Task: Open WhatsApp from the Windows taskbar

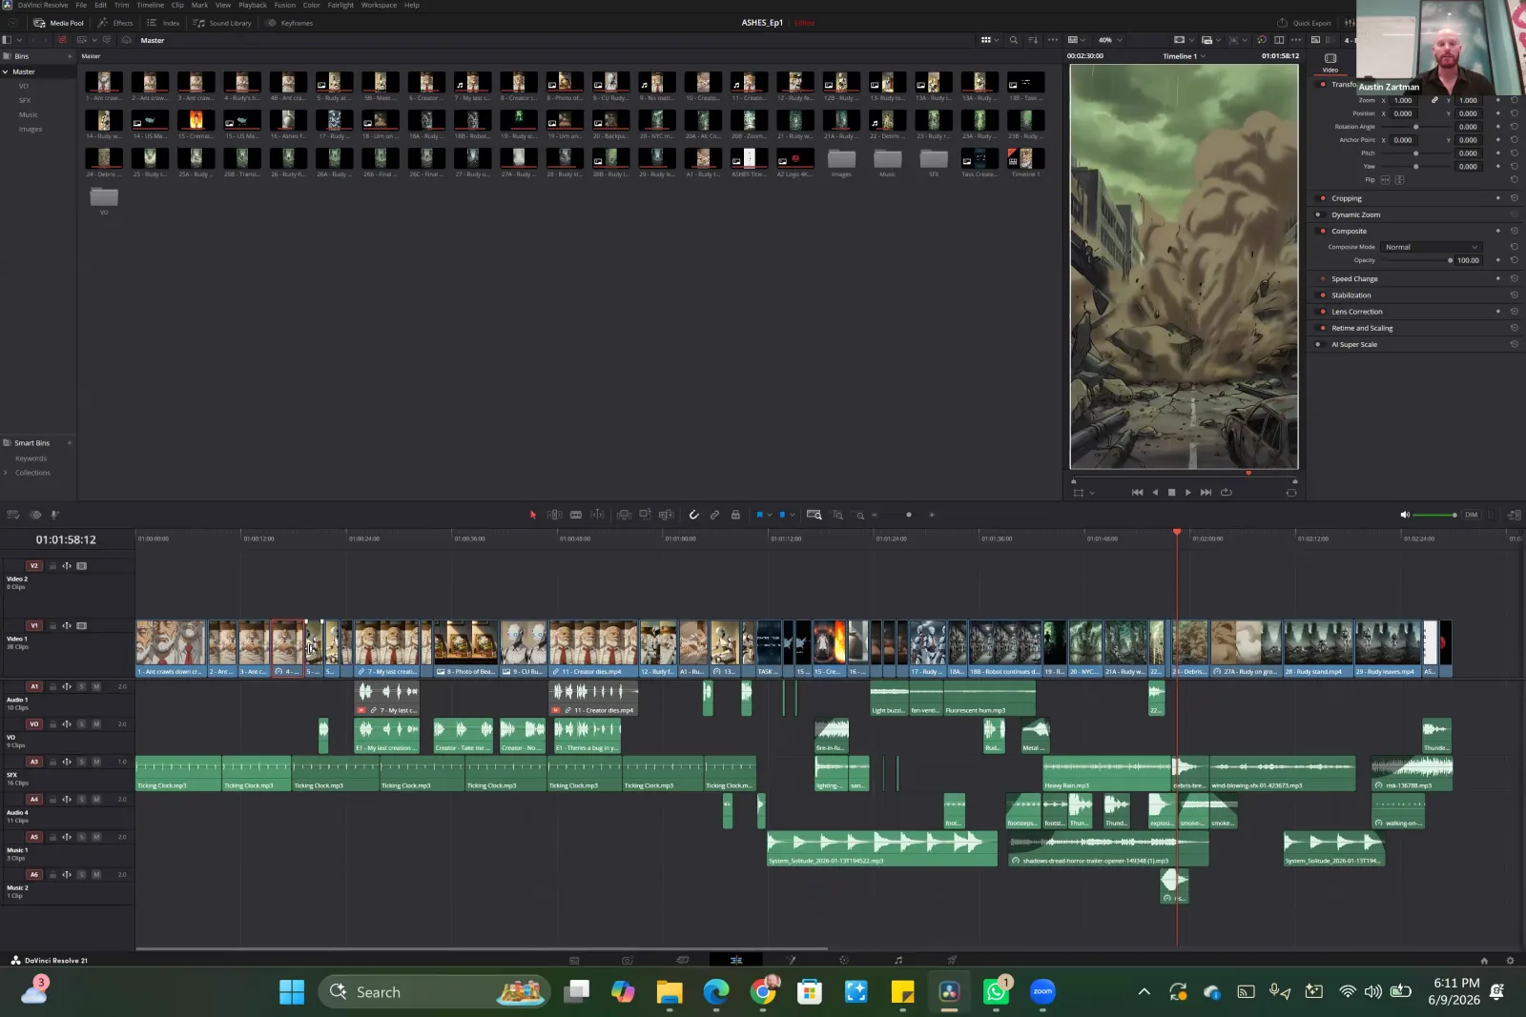Action: pyautogui.click(x=997, y=992)
